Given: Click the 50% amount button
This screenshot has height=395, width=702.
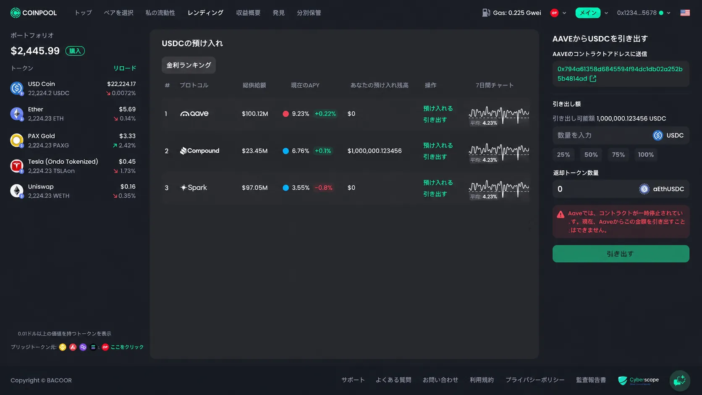Looking at the screenshot, I should coord(591,154).
